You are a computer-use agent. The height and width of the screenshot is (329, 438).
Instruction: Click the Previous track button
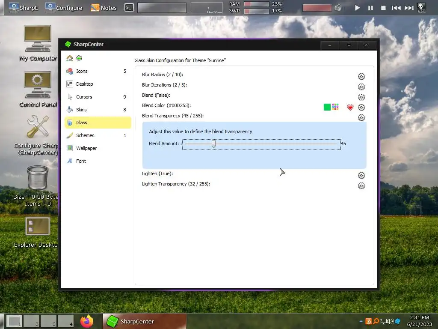click(396, 8)
